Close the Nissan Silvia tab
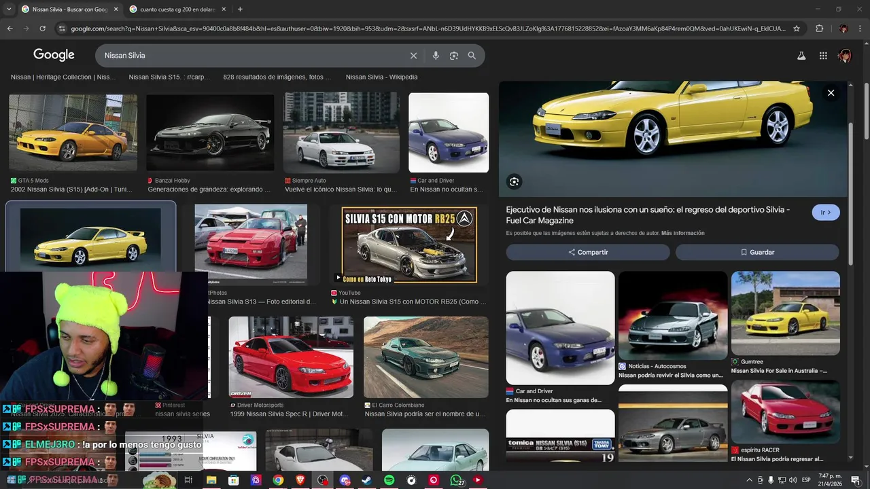Image resolution: width=870 pixels, height=489 pixels. pos(116,9)
